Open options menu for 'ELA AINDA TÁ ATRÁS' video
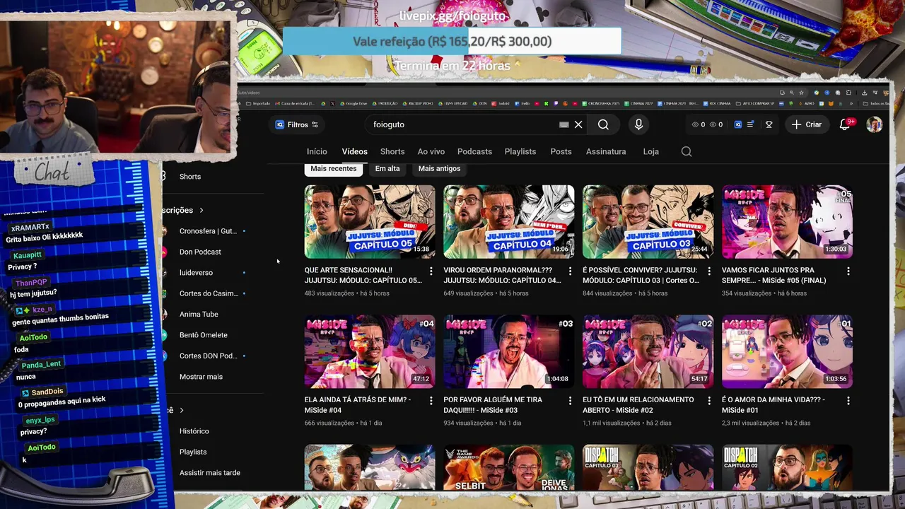This screenshot has width=905, height=509. tap(431, 401)
